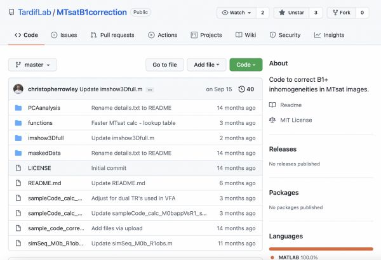Click the maskedData folder icon
The width and height of the screenshot is (381, 260).
point(18,153)
